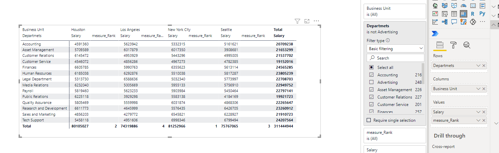
Task: Click the Los Angeles column header
Action: tap(130, 30)
